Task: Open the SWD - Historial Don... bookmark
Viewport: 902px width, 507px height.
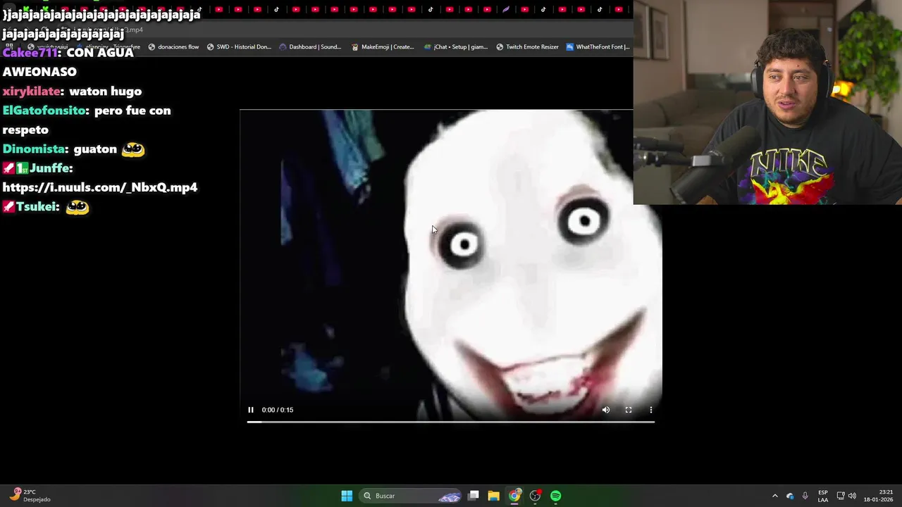Action: 239,47
